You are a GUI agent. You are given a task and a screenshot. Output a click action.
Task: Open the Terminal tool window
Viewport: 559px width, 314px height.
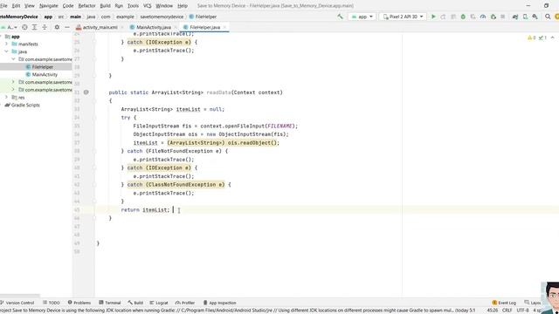[110, 303]
